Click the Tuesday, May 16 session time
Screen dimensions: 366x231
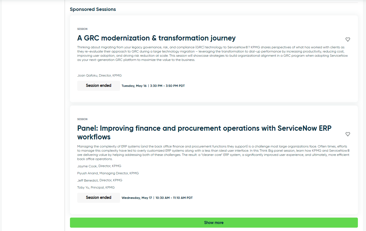[x=153, y=86]
